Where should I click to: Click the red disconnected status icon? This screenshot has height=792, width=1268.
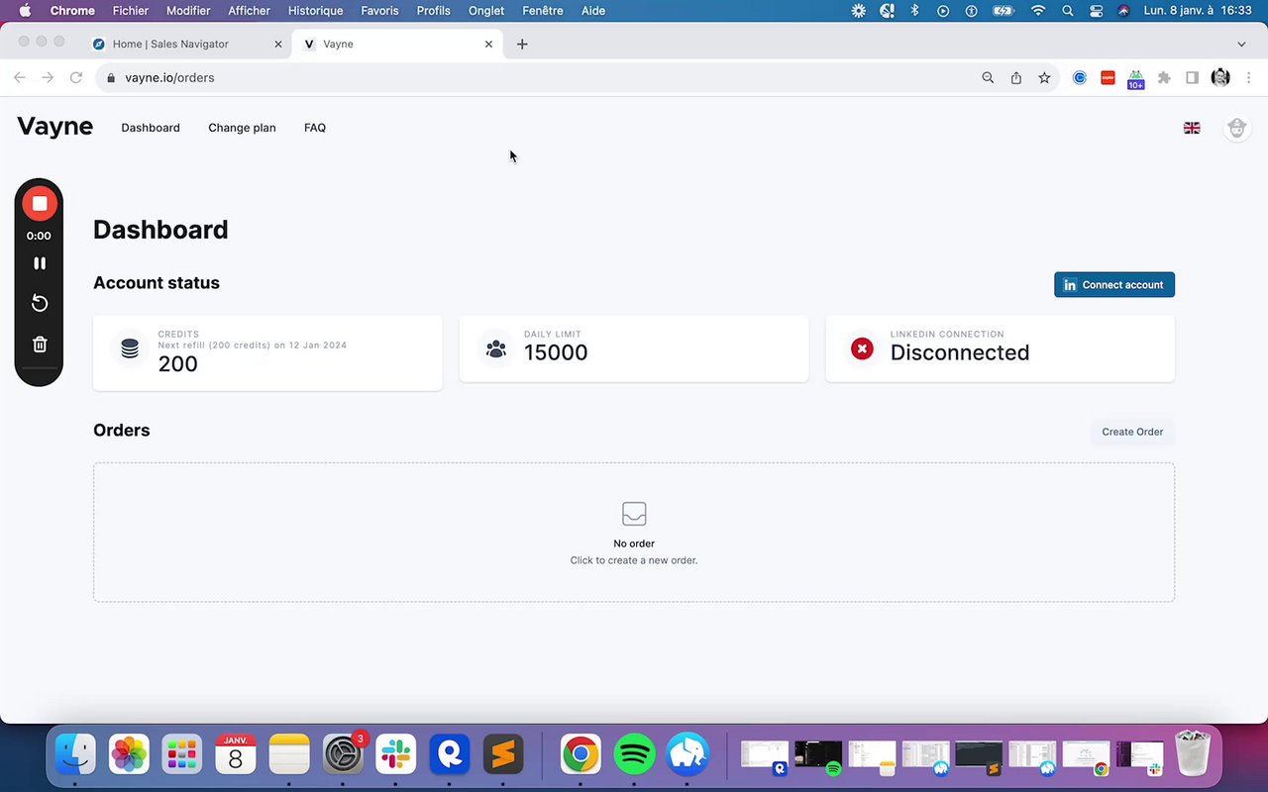click(863, 348)
